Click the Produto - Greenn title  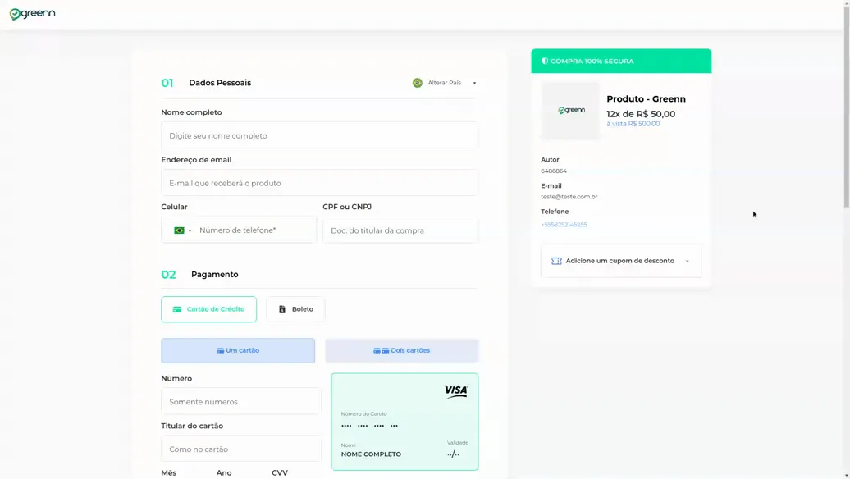pyautogui.click(x=647, y=99)
